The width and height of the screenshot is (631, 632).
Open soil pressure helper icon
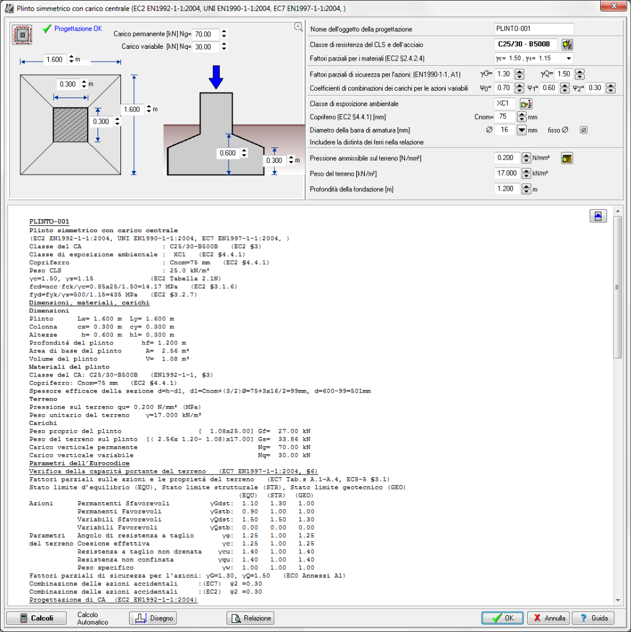point(567,158)
